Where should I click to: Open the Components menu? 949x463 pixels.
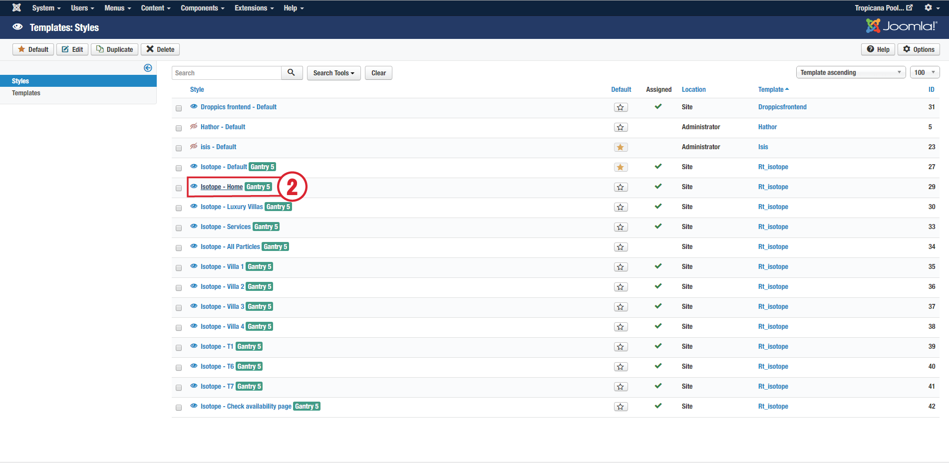pos(203,8)
